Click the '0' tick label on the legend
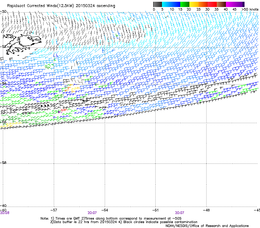 coord(154,9)
